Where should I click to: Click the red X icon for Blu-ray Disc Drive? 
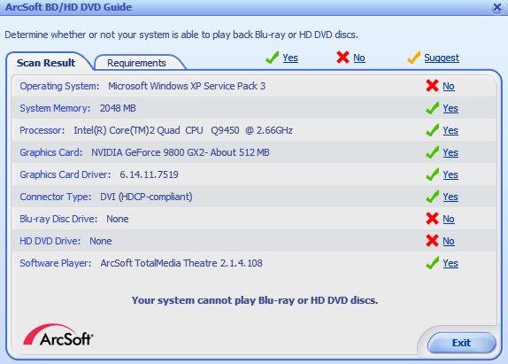tap(432, 219)
